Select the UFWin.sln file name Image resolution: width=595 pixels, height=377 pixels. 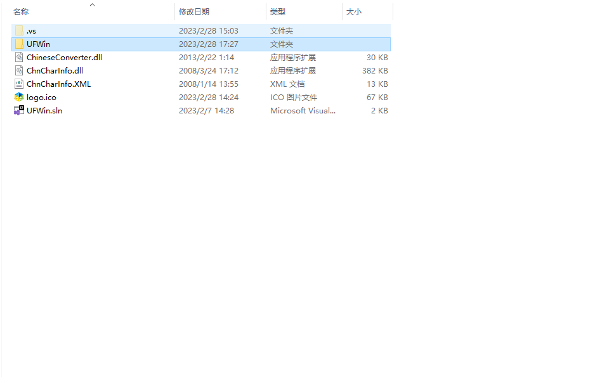coord(44,110)
